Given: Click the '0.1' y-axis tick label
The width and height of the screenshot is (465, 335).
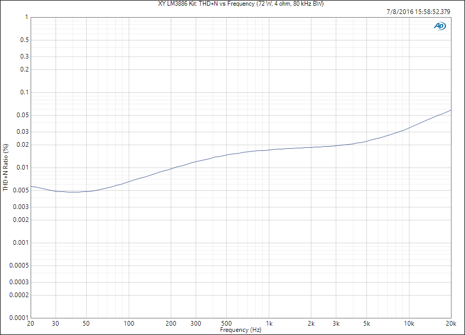Looking at the screenshot, I should tap(24, 92).
